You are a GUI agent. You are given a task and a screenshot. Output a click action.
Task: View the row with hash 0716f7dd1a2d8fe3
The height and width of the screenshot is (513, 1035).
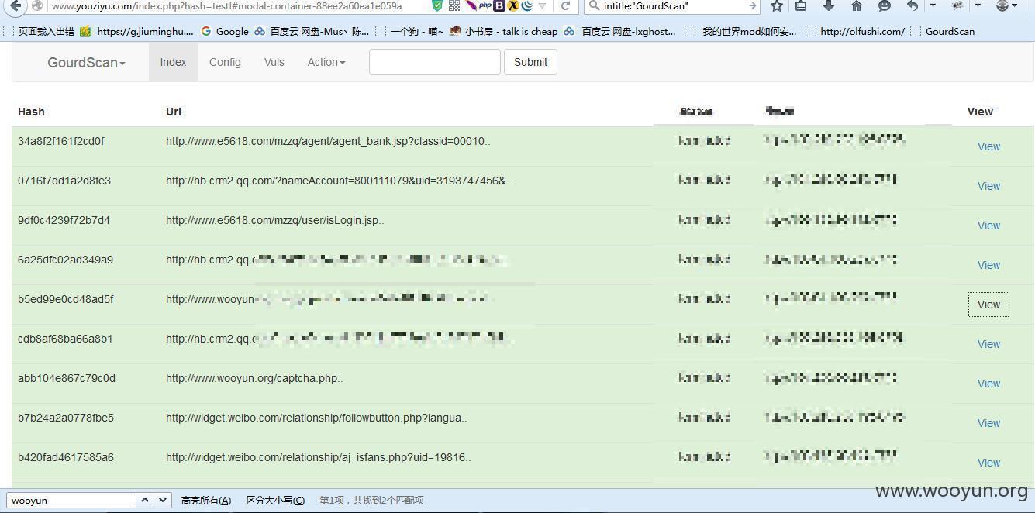click(x=988, y=186)
